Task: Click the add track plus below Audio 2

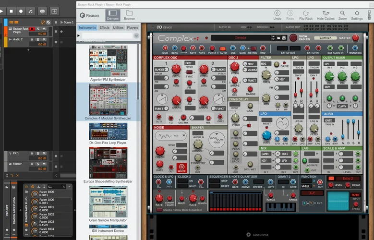Action: [x=28, y=50]
